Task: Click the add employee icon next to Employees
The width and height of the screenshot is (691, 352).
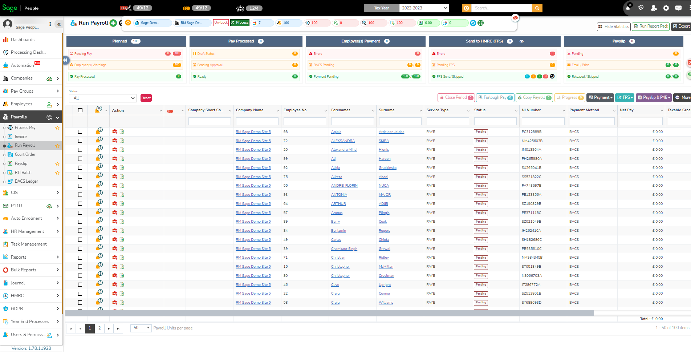Action: tap(49, 105)
